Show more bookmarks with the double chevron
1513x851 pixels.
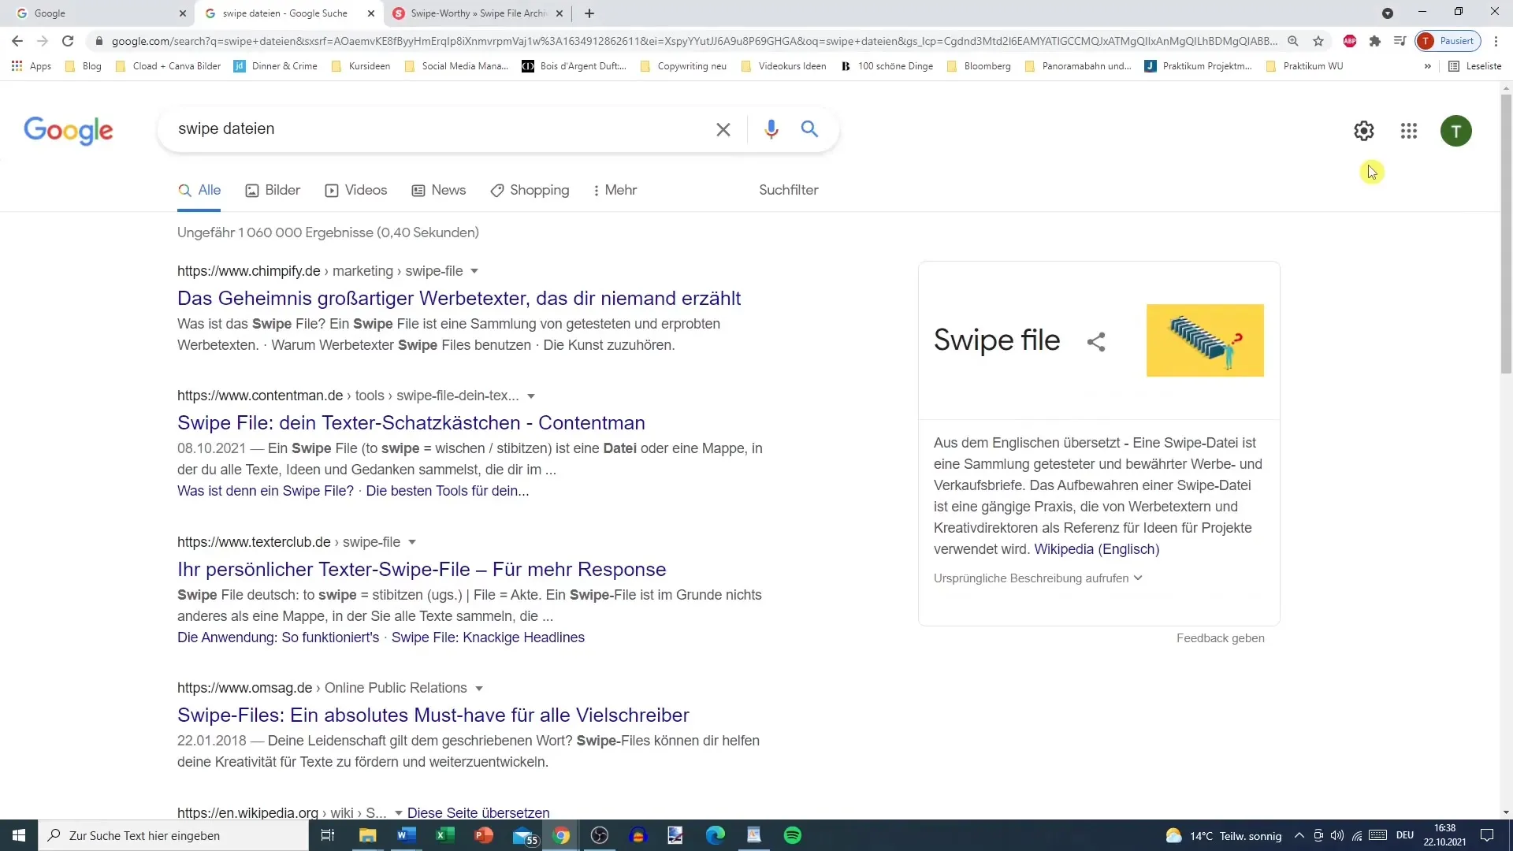(x=1427, y=66)
